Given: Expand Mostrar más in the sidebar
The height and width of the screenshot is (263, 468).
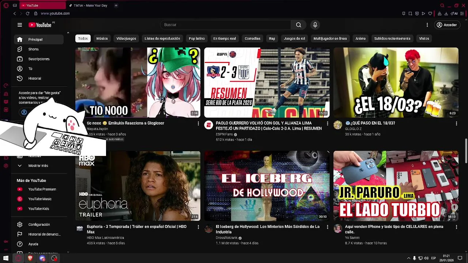Looking at the screenshot, I should click(39, 165).
